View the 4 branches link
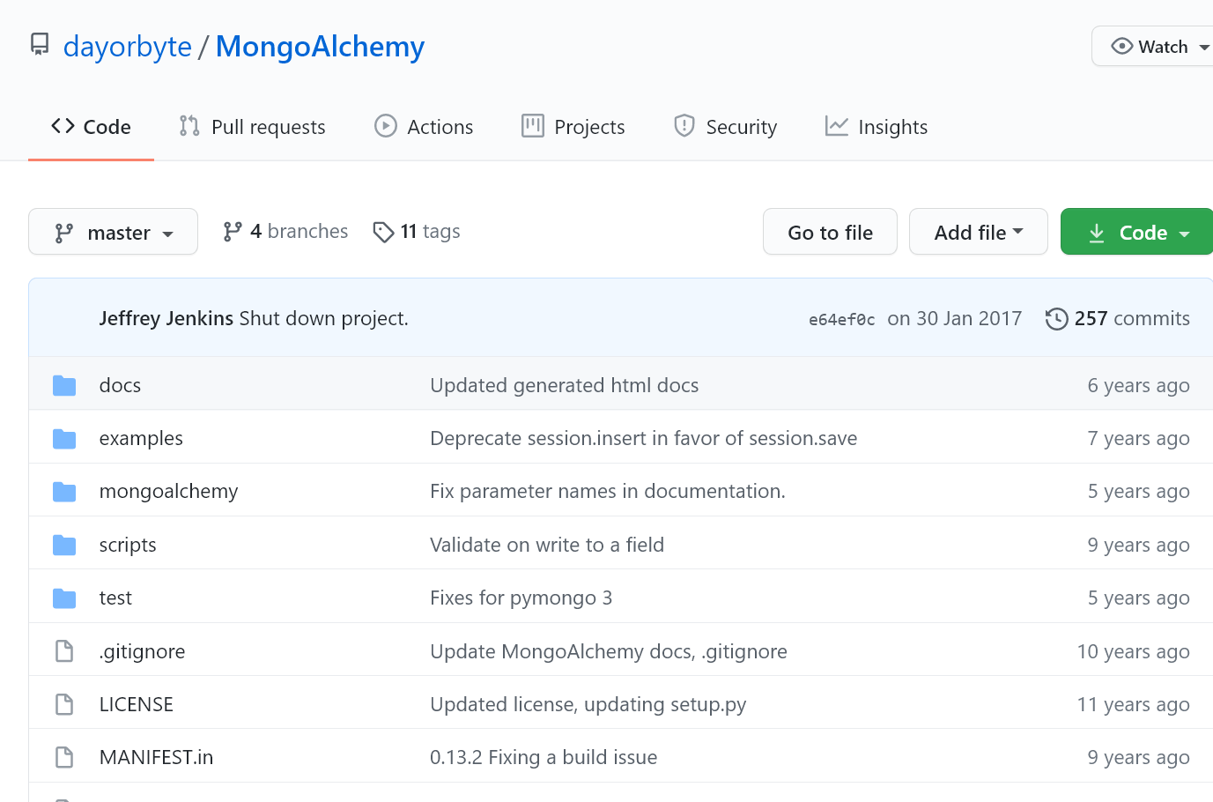Image resolution: width=1213 pixels, height=802 pixels. pyautogui.click(x=285, y=231)
